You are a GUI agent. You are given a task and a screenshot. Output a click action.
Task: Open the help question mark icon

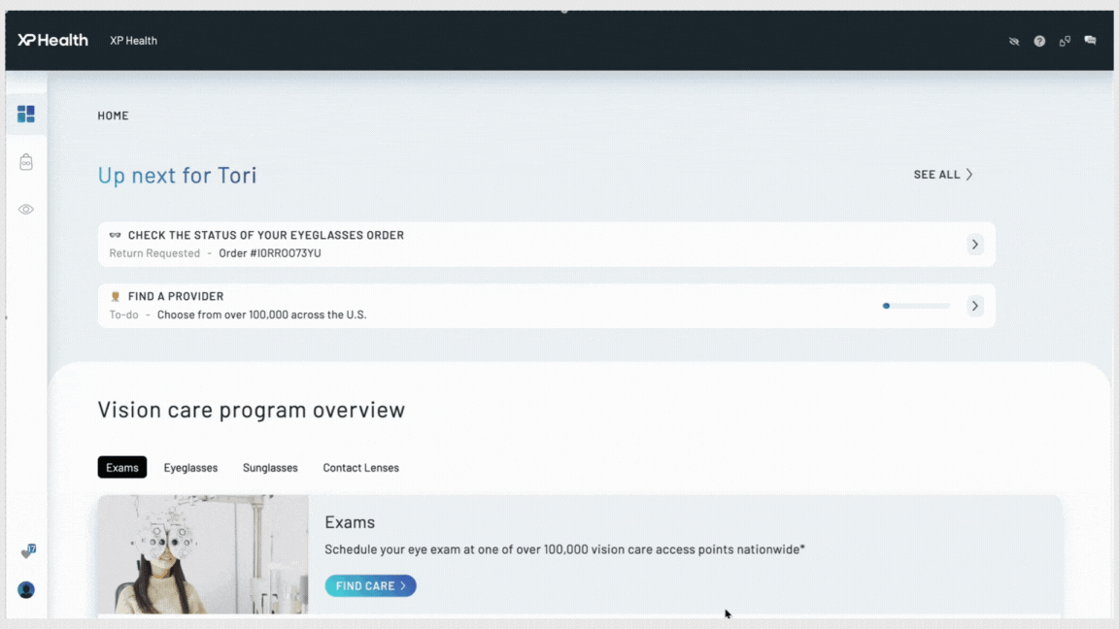1039,42
